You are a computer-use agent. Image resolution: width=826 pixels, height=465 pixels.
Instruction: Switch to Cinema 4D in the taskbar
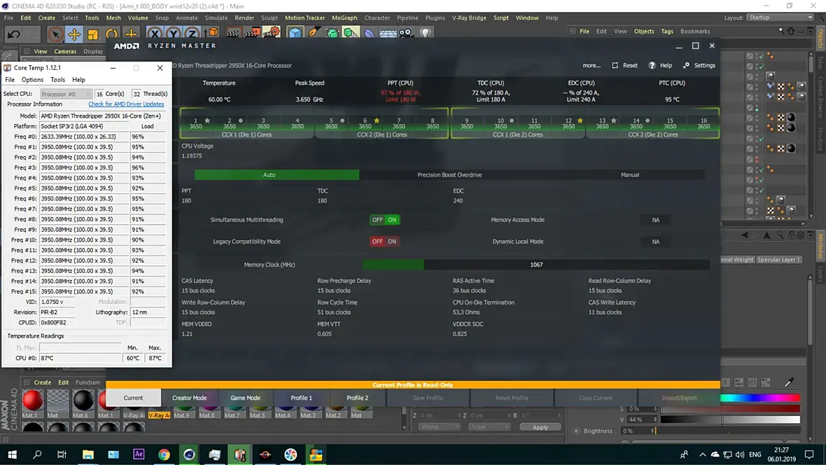(x=190, y=454)
